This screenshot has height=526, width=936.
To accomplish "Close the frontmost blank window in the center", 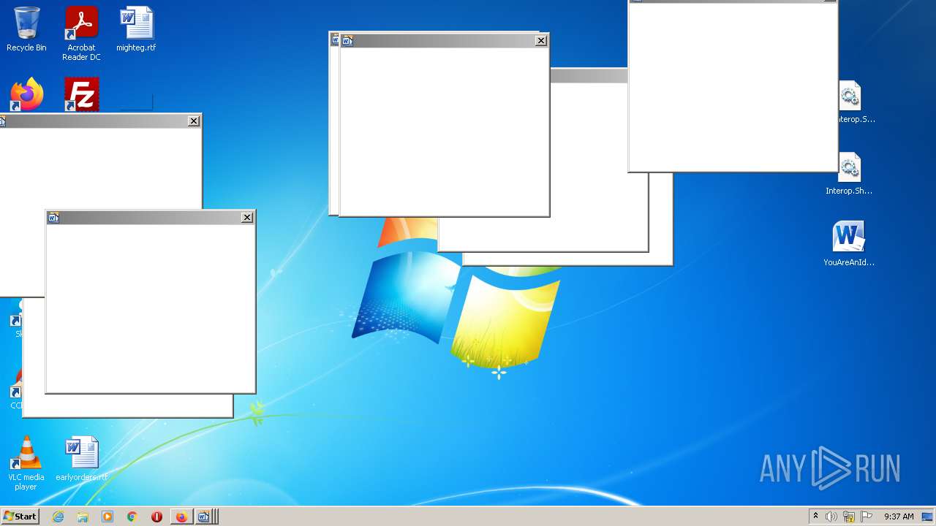I will 541,41.
